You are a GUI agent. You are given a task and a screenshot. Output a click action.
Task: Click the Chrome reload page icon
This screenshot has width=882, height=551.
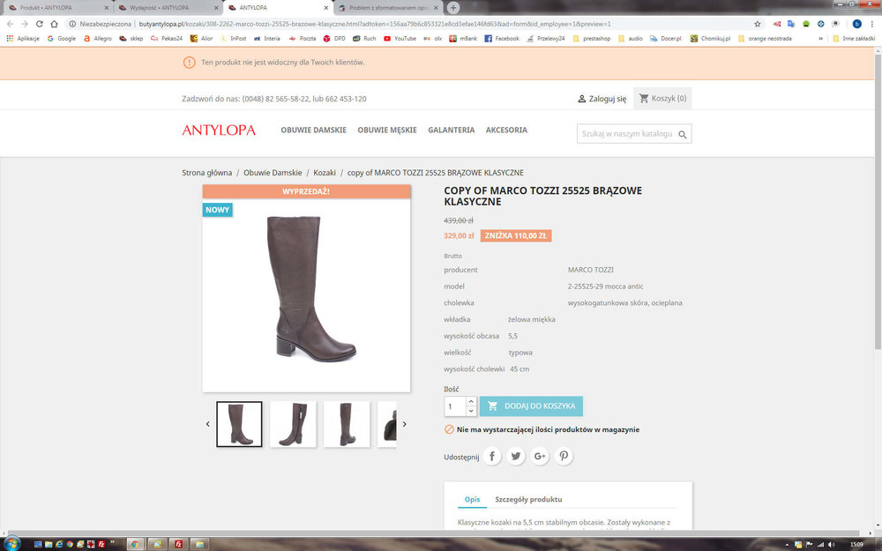click(x=40, y=24)
